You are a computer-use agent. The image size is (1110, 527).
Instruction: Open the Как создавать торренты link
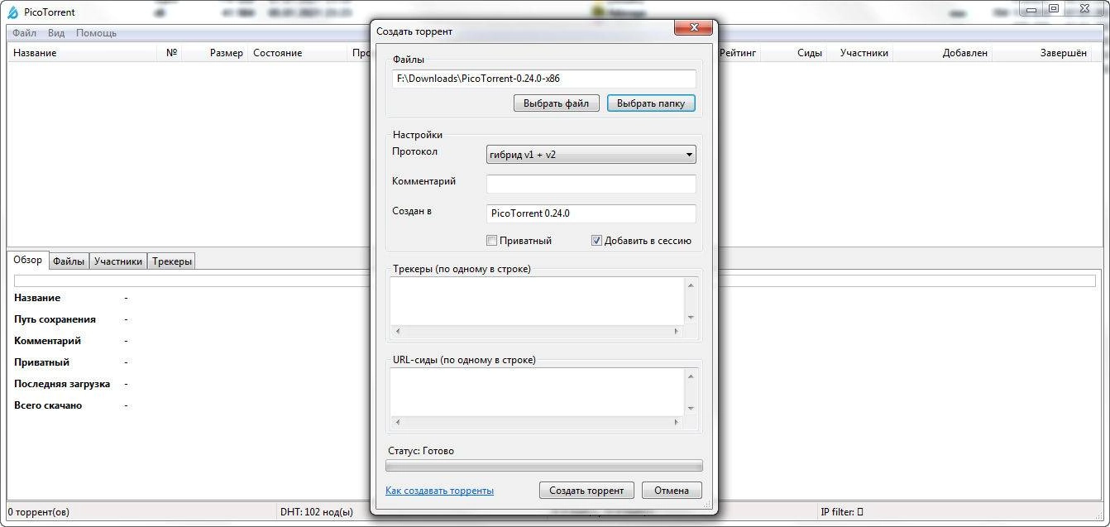(439, 491)
